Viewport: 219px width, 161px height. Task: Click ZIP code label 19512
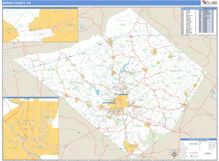pos(176,83)
